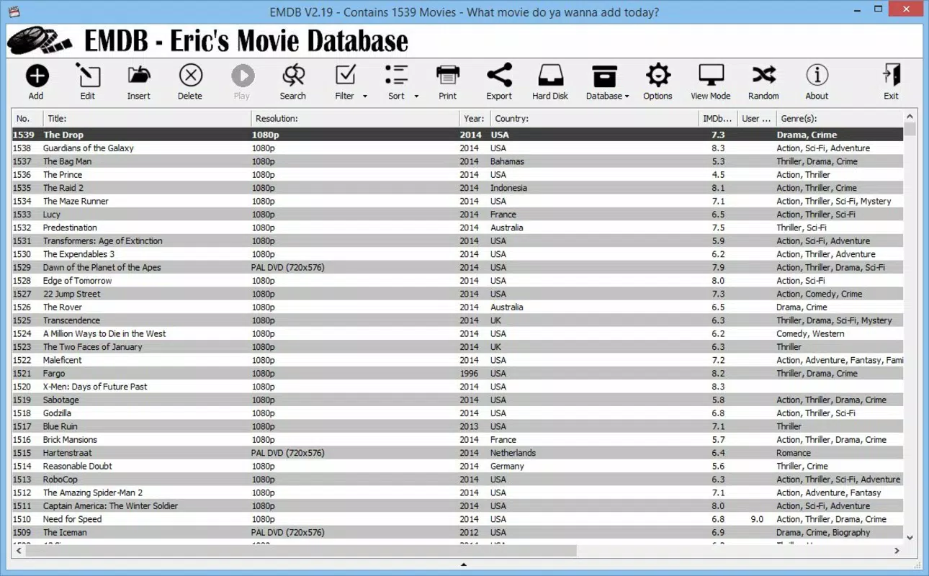Print the movie list
This screenshot has height=576, width=929.
coord(448,76)
